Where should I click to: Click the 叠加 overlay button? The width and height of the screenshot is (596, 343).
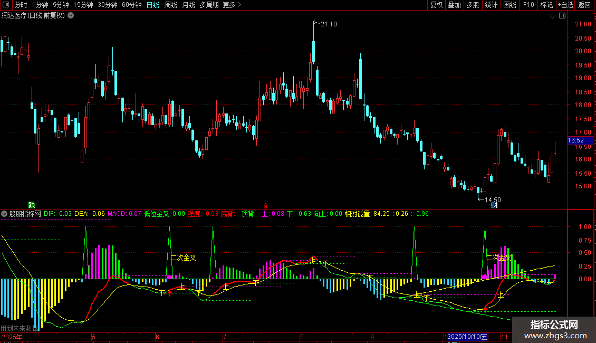click(455, 5)
